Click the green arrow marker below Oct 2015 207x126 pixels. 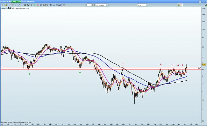(80, 73)
